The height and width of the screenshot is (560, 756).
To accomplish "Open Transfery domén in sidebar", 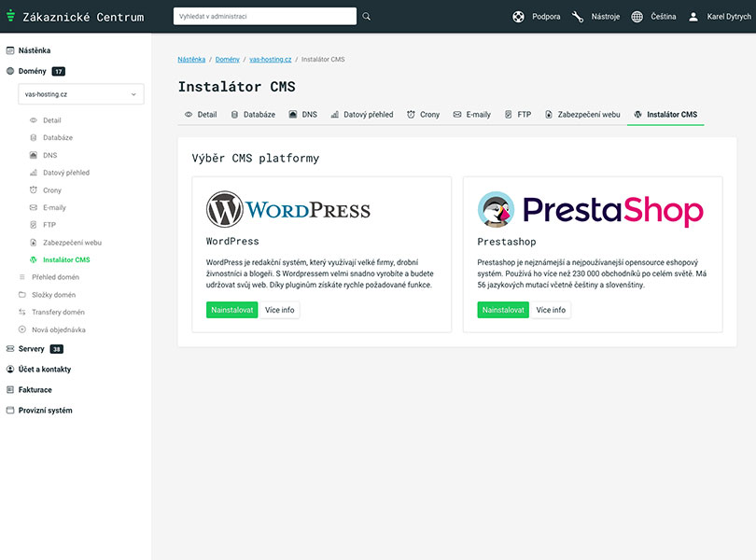I will coord(59,312).
